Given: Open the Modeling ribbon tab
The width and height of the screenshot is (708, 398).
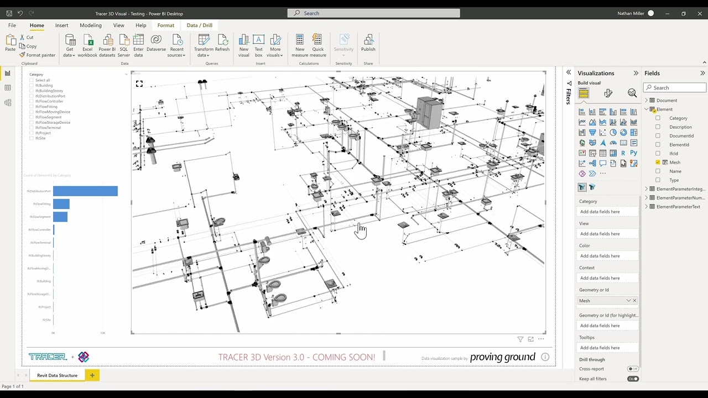Looking at the screenshot, I should (90, 25).
